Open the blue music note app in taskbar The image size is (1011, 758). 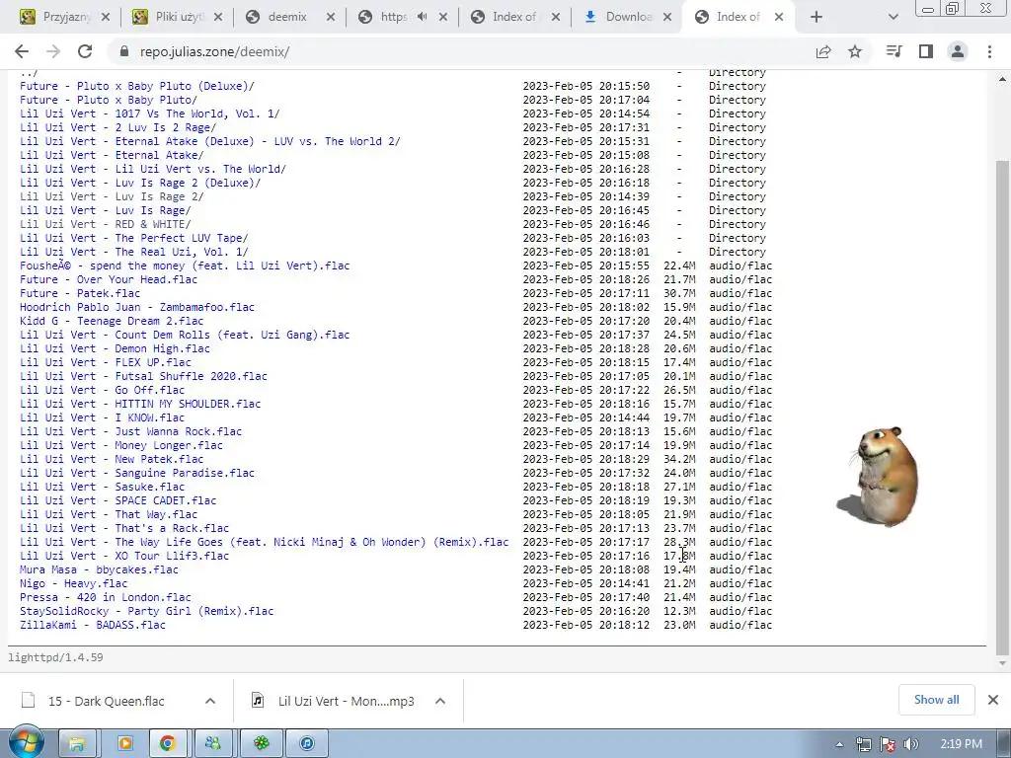[308, 743]
